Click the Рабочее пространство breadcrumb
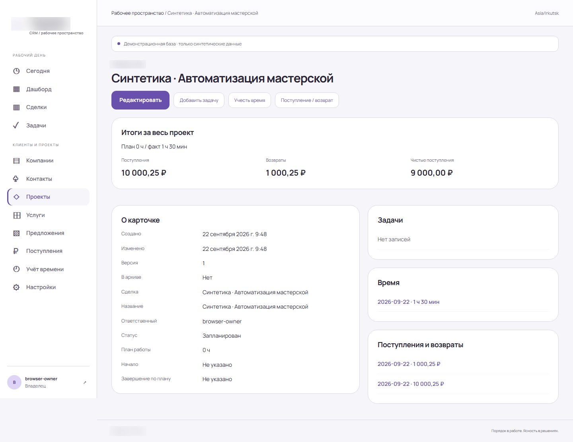This screenshot has width=573, height=442. [x=138, y=13]
